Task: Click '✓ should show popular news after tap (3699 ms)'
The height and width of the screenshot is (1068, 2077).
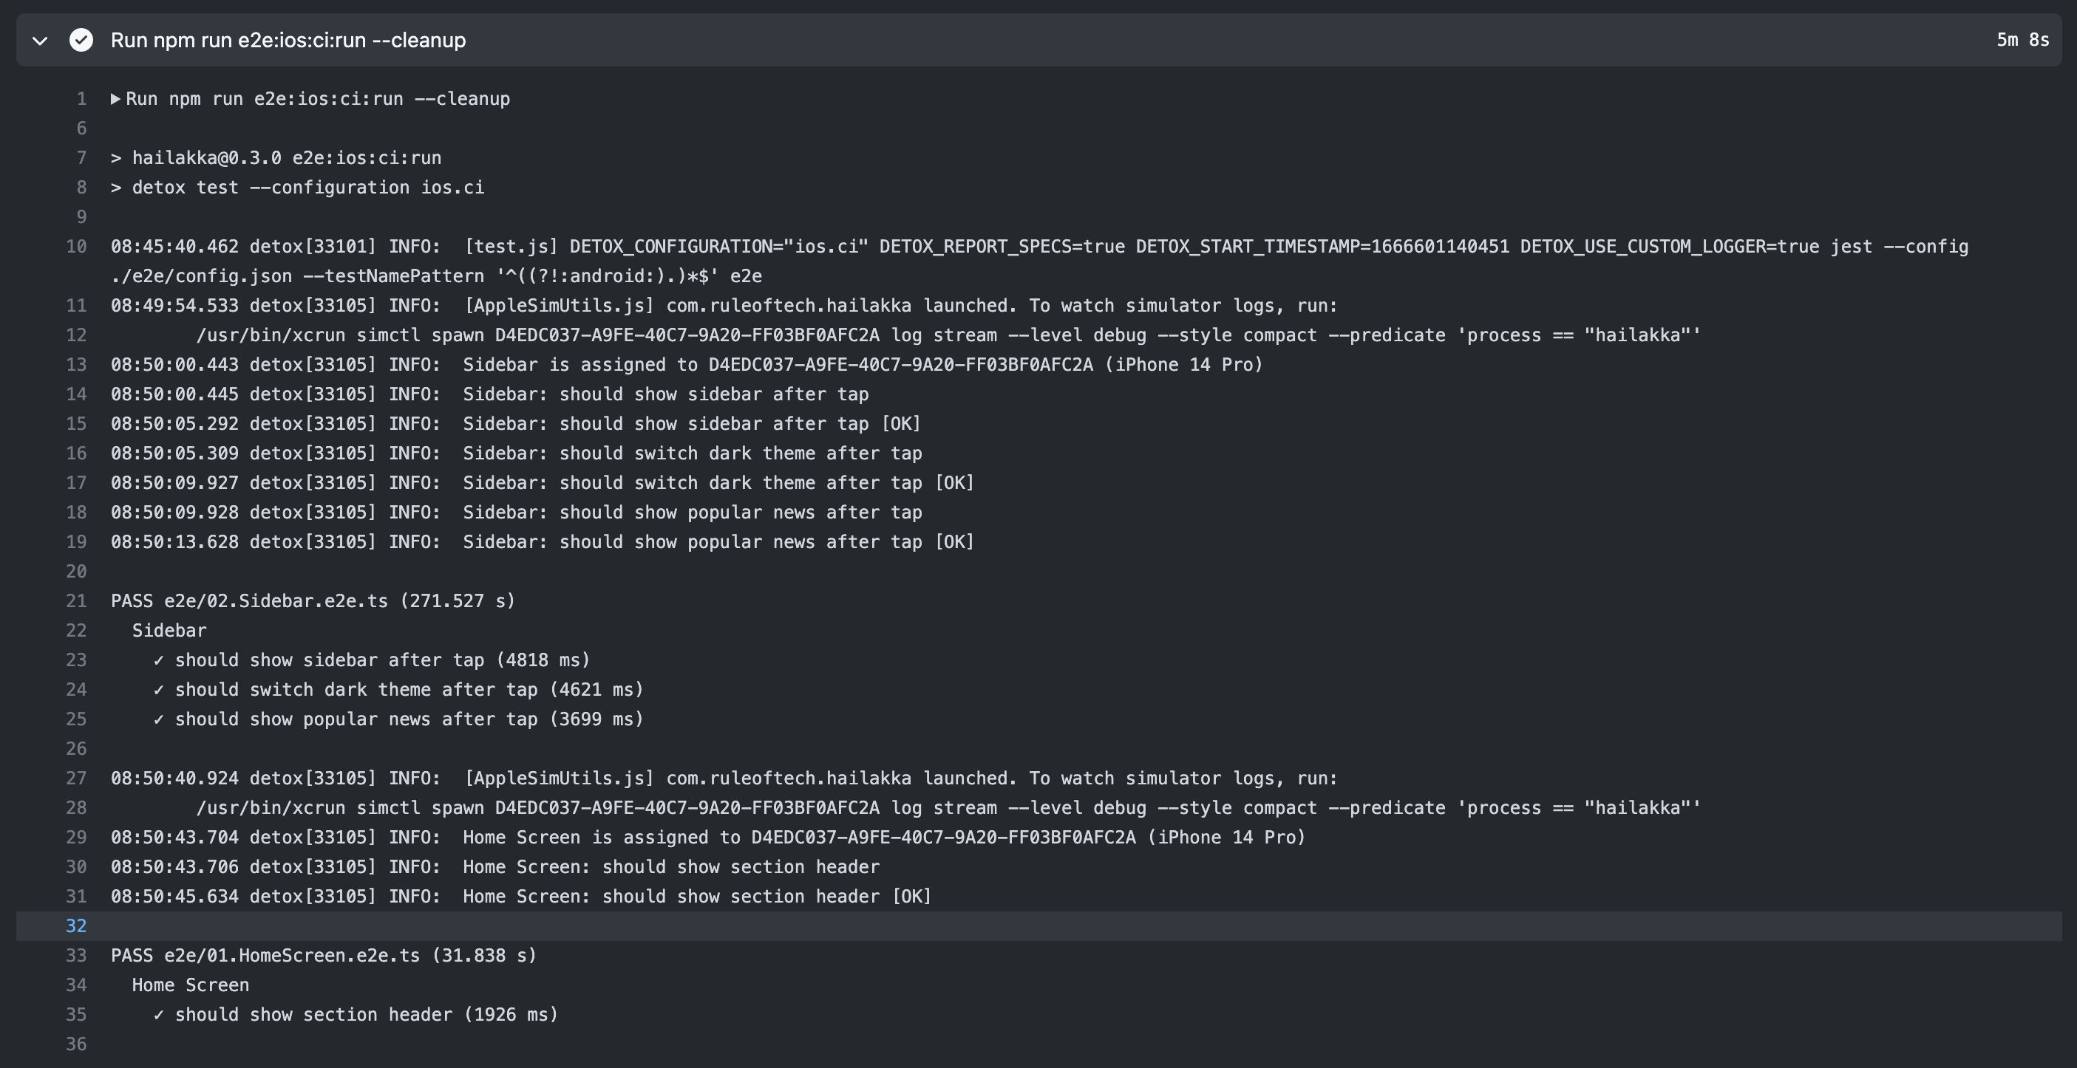Action: (398, 719)
